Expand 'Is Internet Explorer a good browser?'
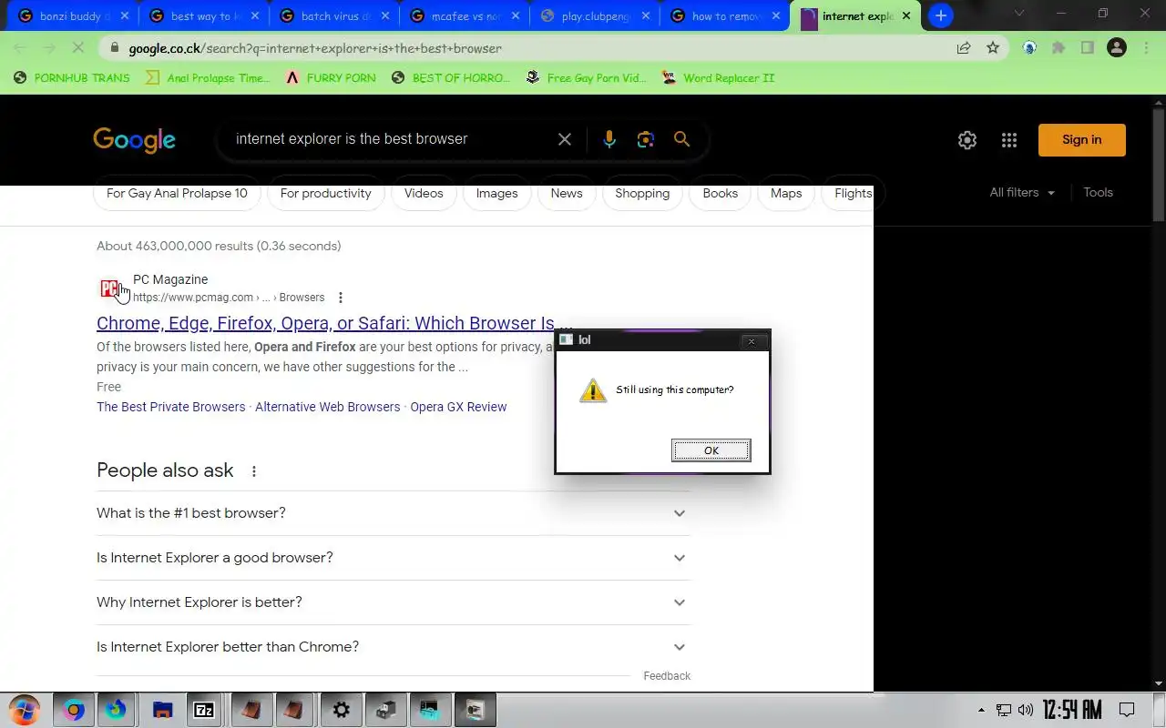This screenshot has height=728, width=1166. pos(394,558)
